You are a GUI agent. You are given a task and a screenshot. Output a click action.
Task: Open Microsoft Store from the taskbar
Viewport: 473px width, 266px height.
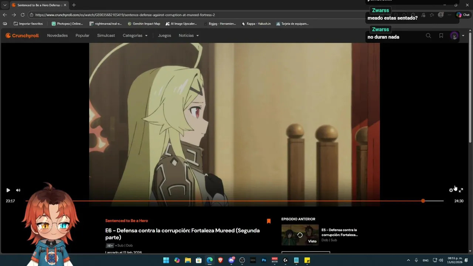(x=199, y=260)
